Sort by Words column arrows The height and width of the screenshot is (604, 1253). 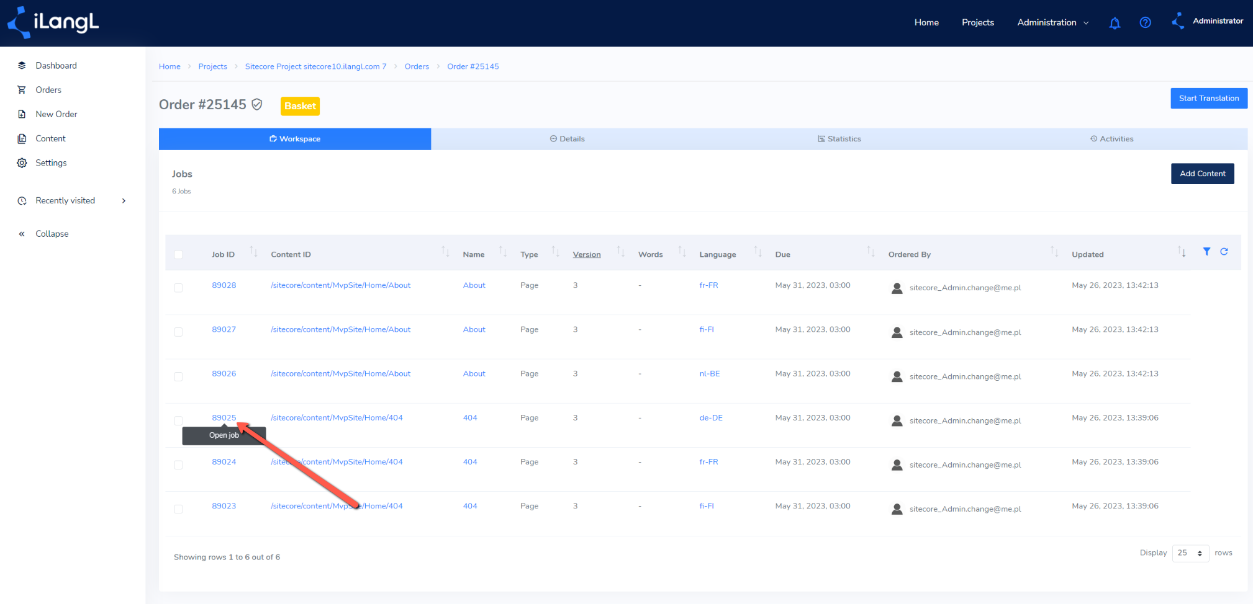[x=682, y=251]
